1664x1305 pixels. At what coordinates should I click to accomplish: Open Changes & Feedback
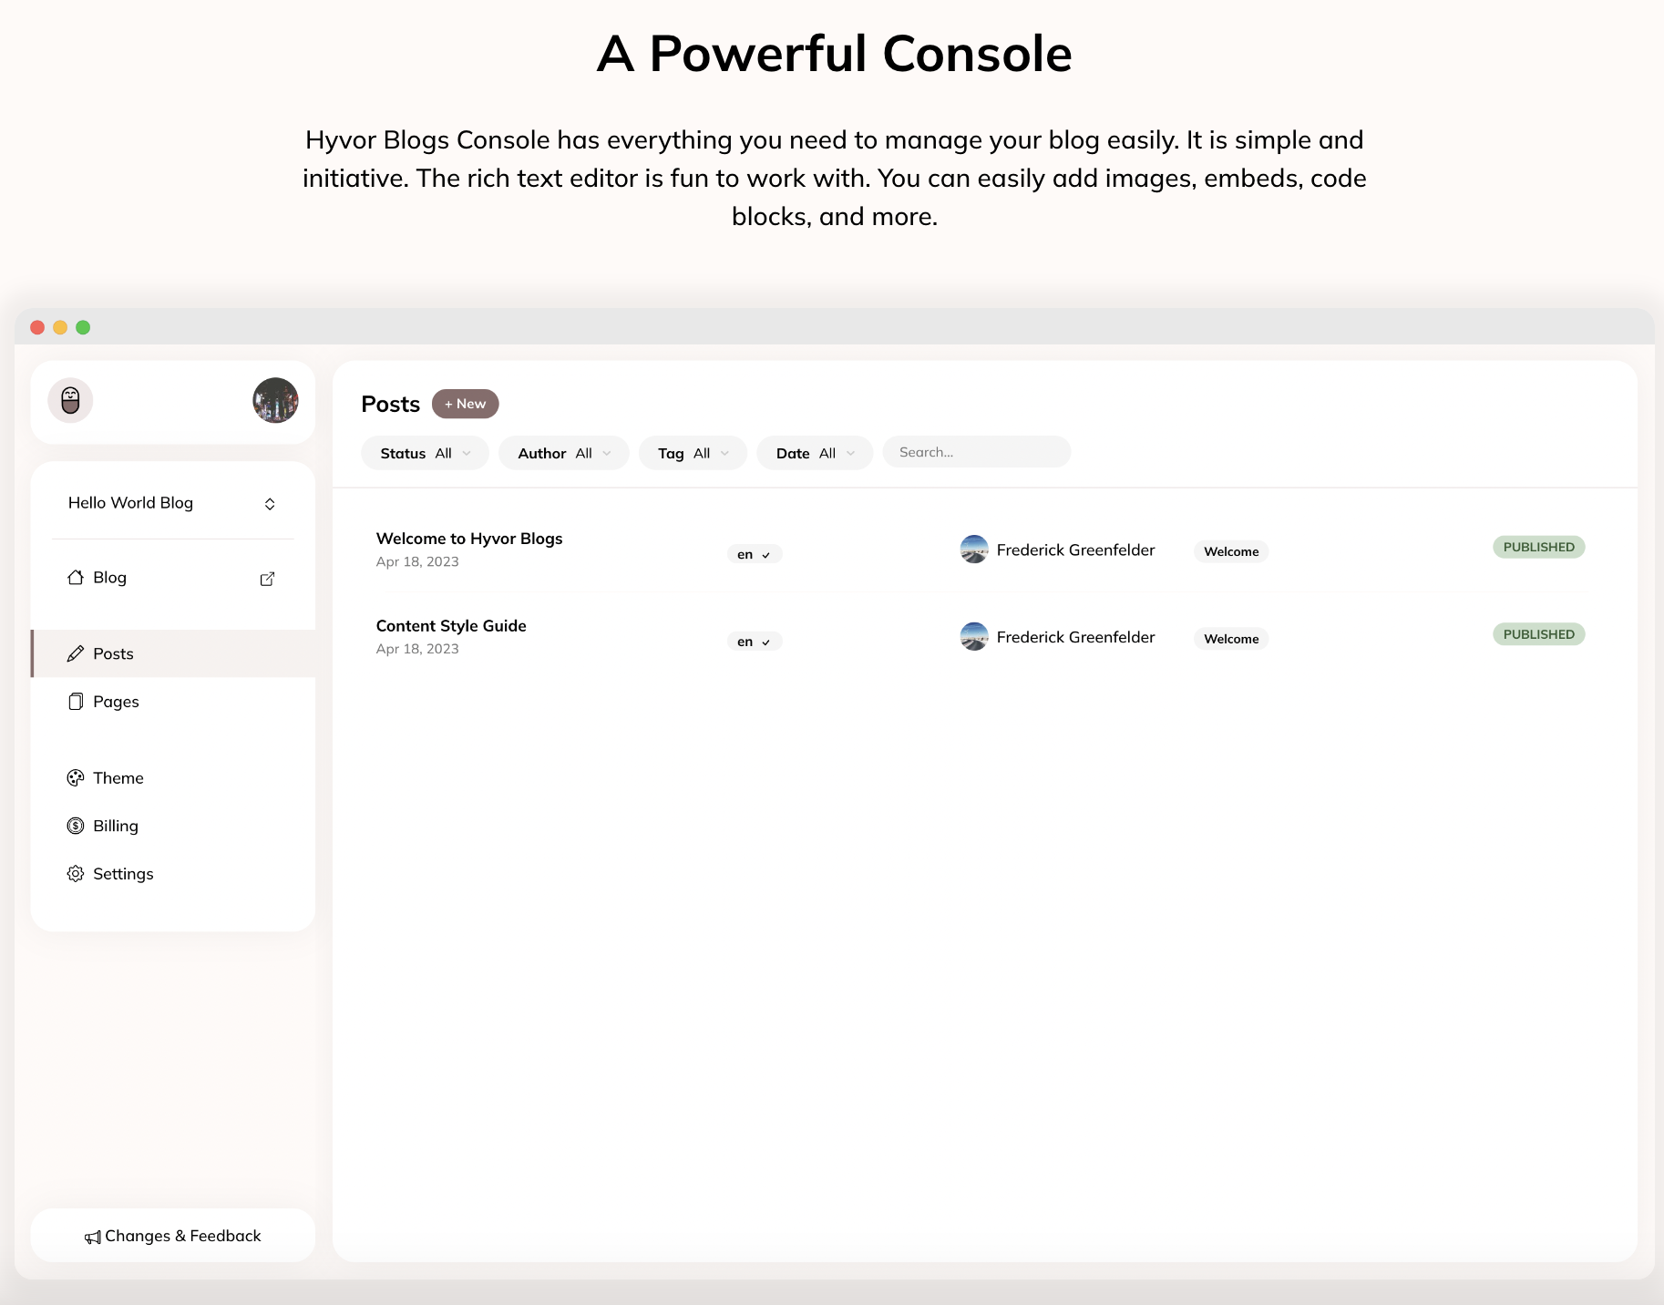(x=172, y=1236)
